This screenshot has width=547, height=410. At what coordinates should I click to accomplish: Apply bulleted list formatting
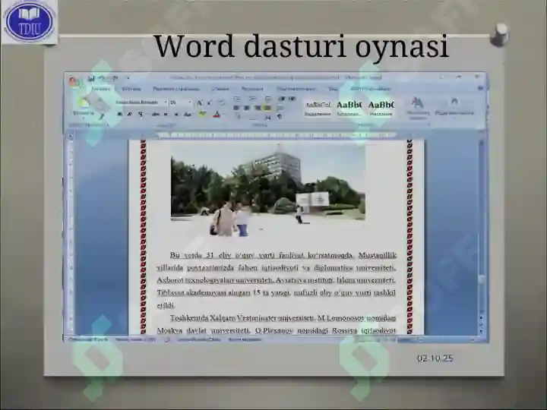(x=237, y=99)
